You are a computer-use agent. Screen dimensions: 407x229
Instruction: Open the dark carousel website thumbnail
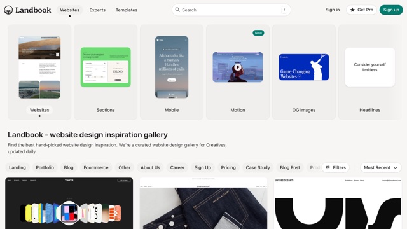[69, 204]
